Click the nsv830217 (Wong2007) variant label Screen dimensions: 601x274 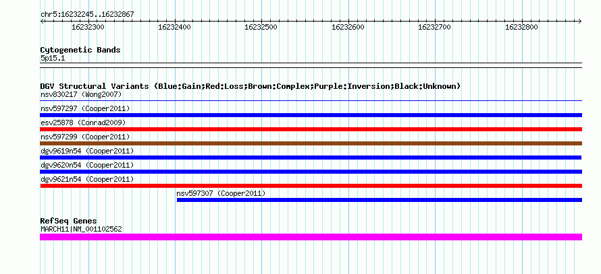point(81,94)
